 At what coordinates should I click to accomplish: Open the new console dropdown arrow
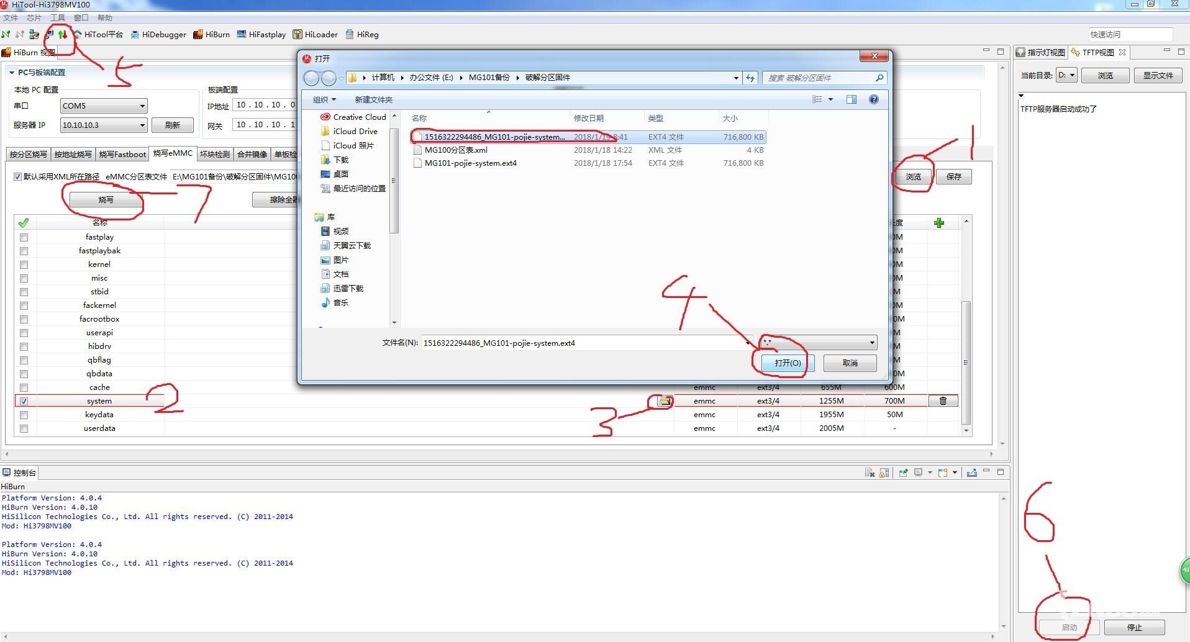click(955, 472)
